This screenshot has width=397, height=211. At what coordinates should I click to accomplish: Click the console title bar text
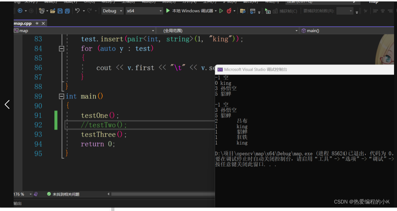tap(256, 70)
